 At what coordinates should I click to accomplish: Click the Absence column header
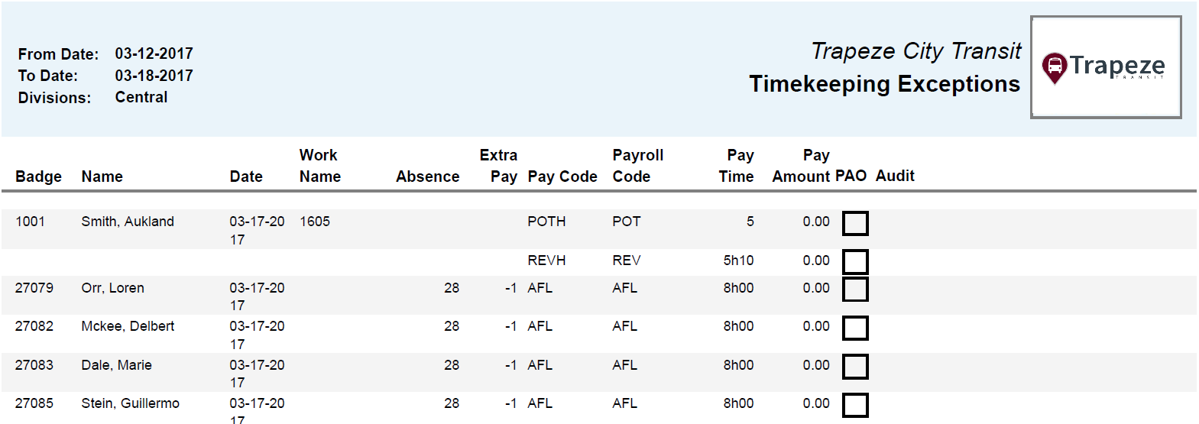pyautogui.click(x=427, y=176)
